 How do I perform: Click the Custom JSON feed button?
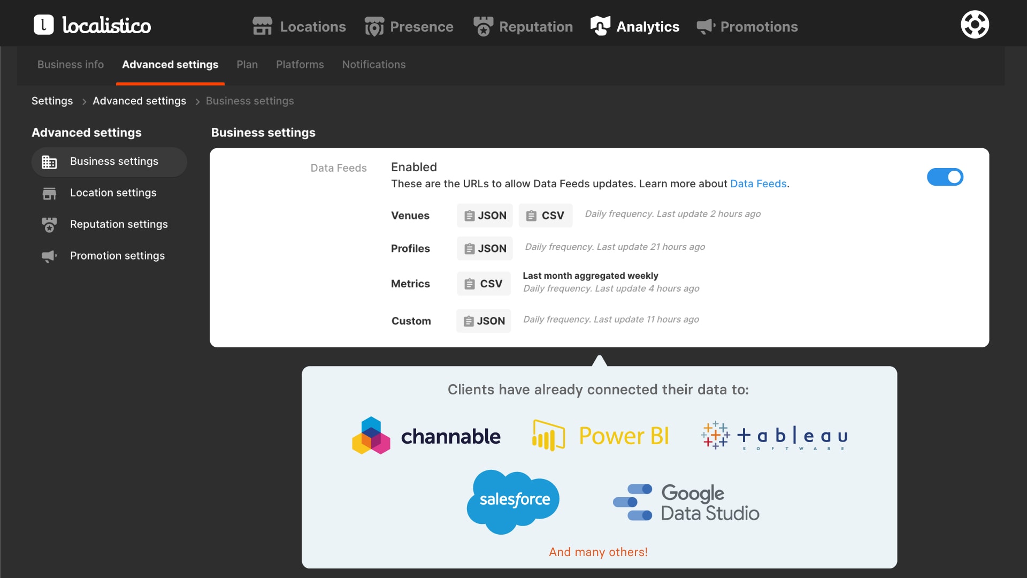coord(484,321)
